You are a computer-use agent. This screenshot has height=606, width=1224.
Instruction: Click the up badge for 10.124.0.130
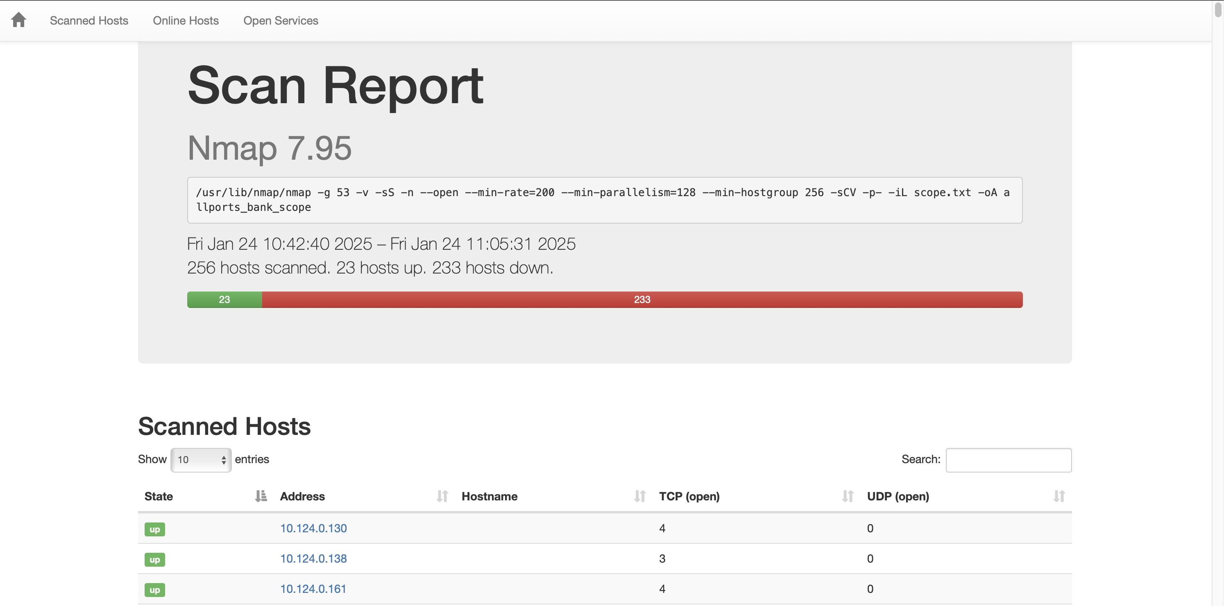(x=155, y=529)
